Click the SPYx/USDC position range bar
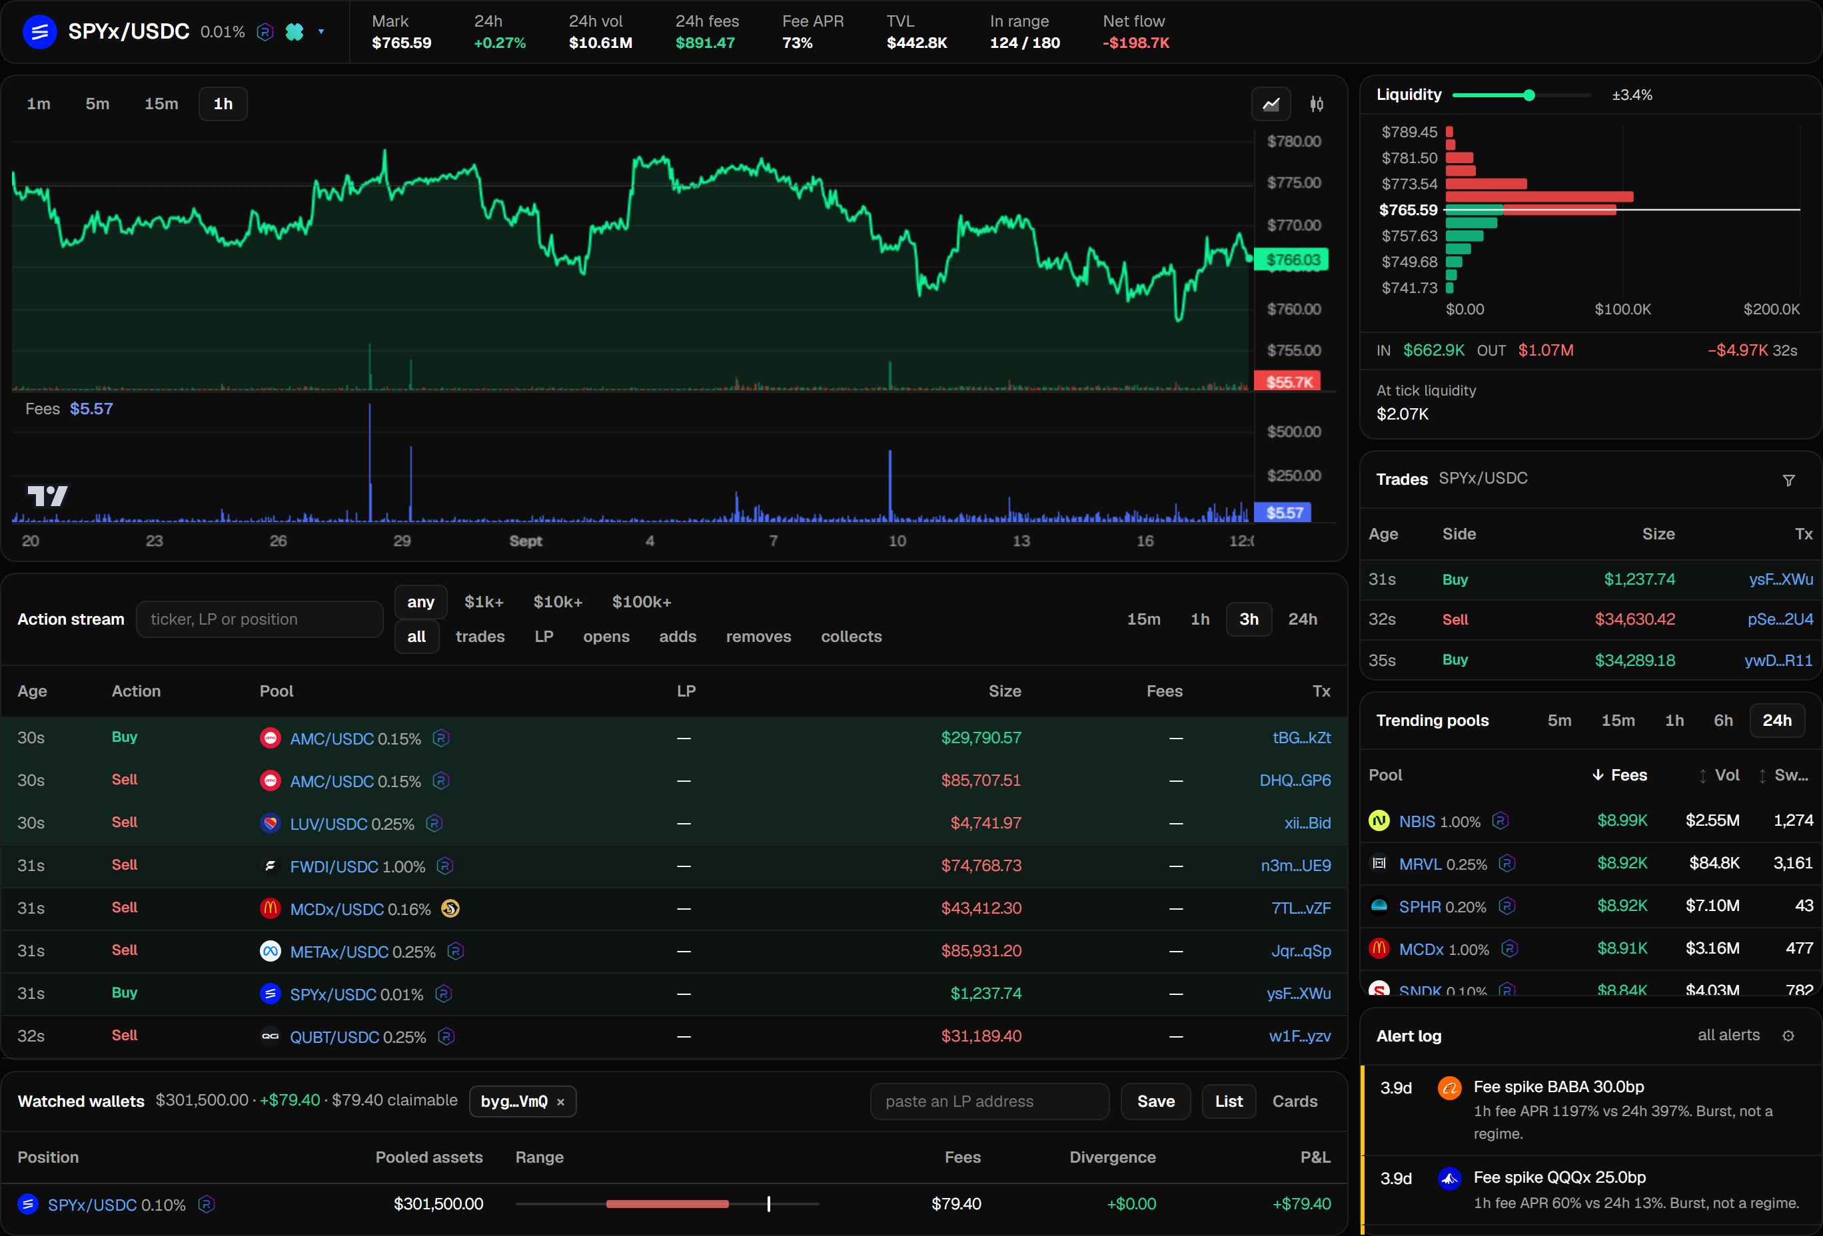 click(667, 1204)
